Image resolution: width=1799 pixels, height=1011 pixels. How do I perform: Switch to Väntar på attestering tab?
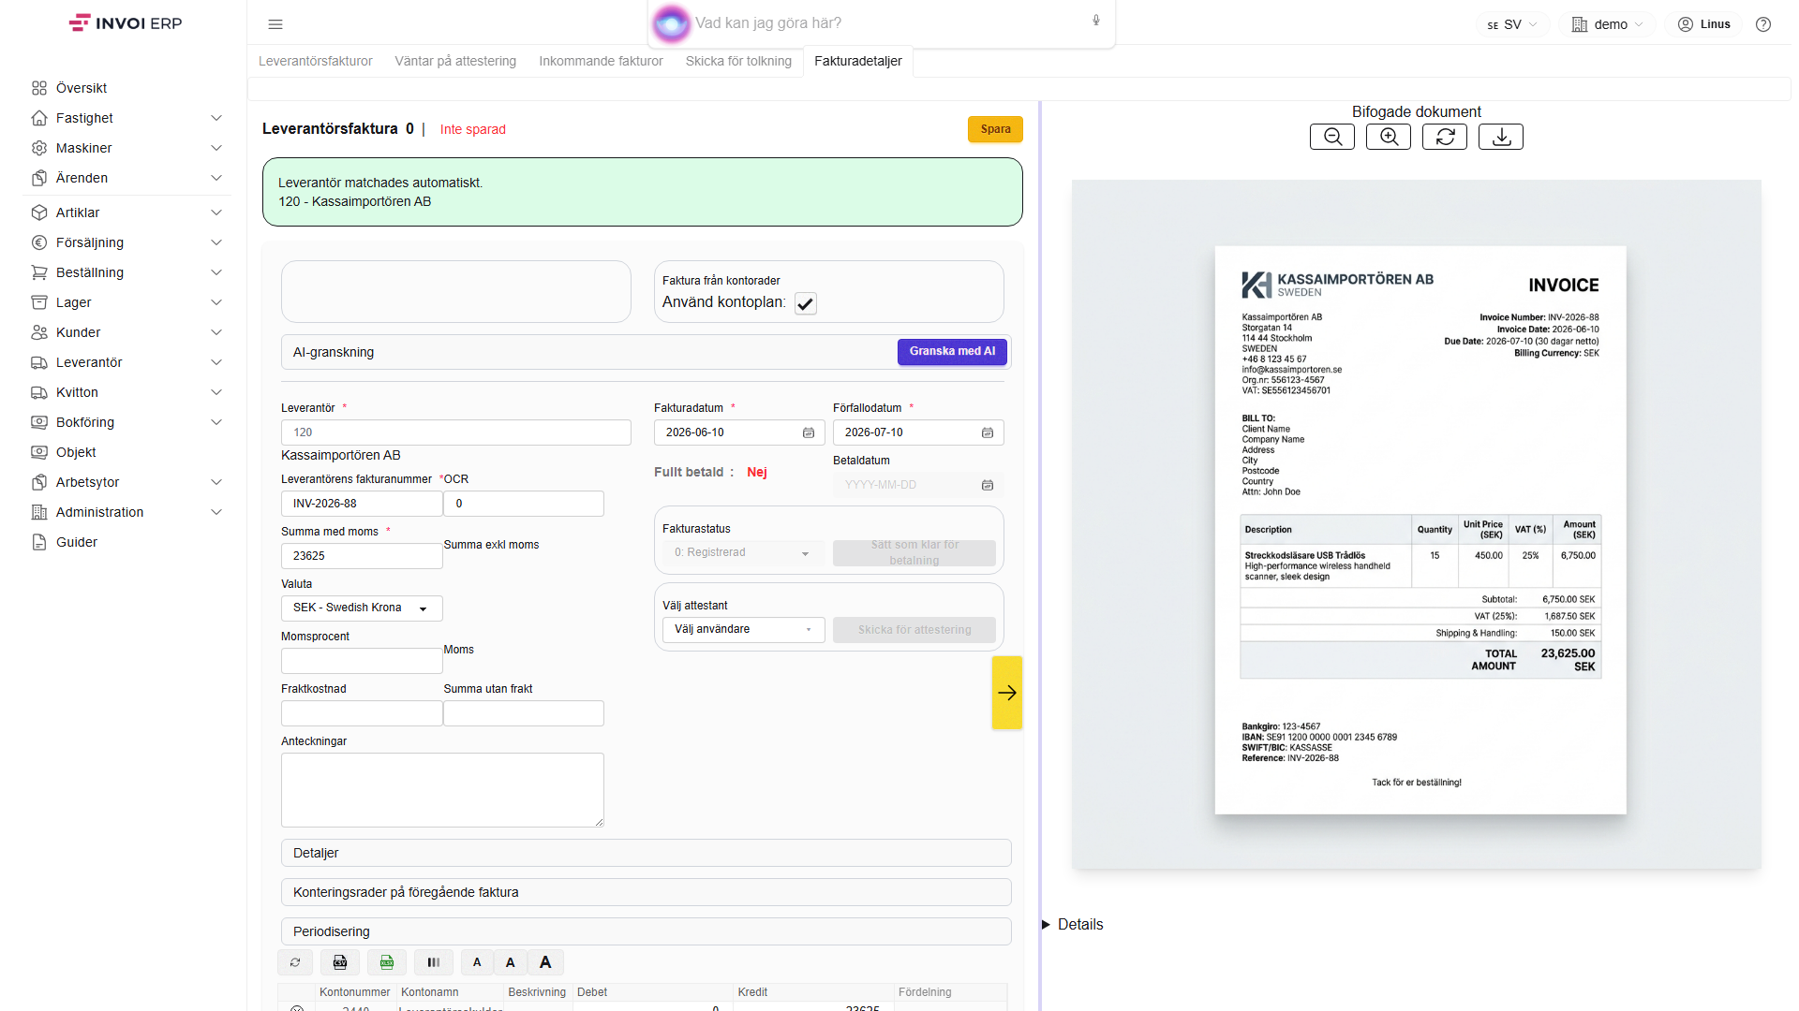(455, 61)
